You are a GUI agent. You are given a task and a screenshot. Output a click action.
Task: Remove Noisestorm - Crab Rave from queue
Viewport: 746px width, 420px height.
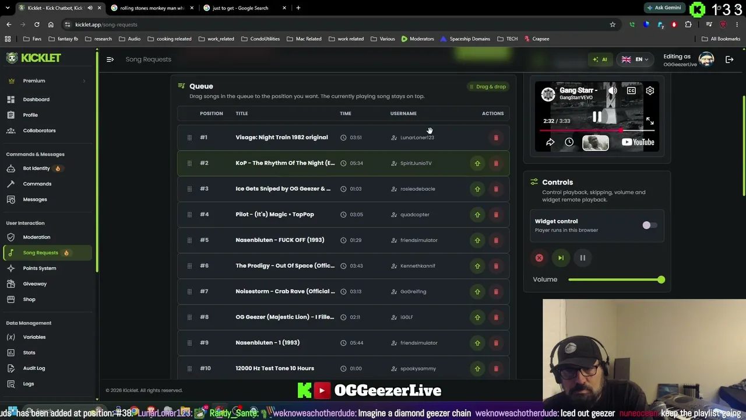click(496, 292)
